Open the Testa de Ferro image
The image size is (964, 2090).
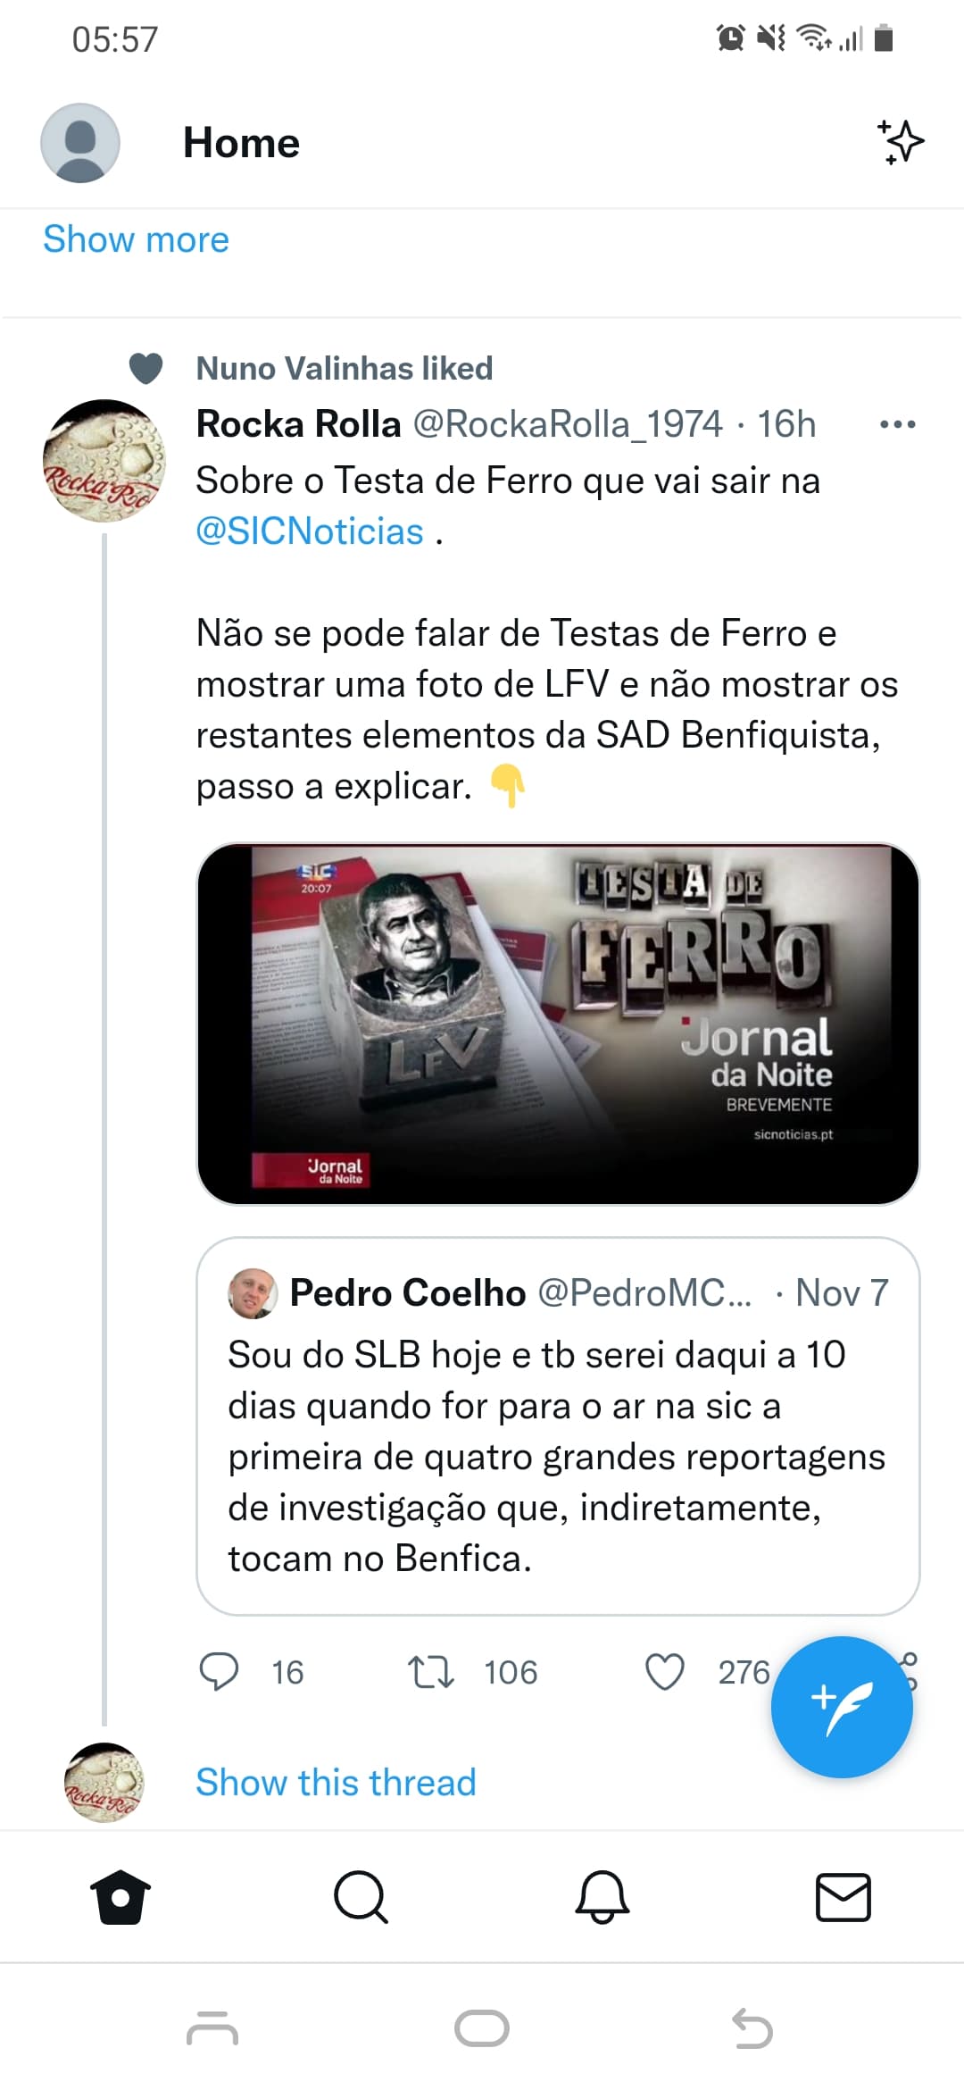(558, 1024)
